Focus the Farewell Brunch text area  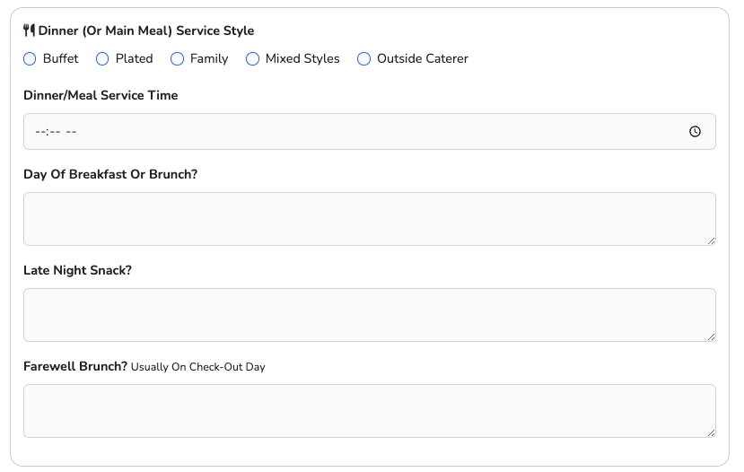click(369, 410)
